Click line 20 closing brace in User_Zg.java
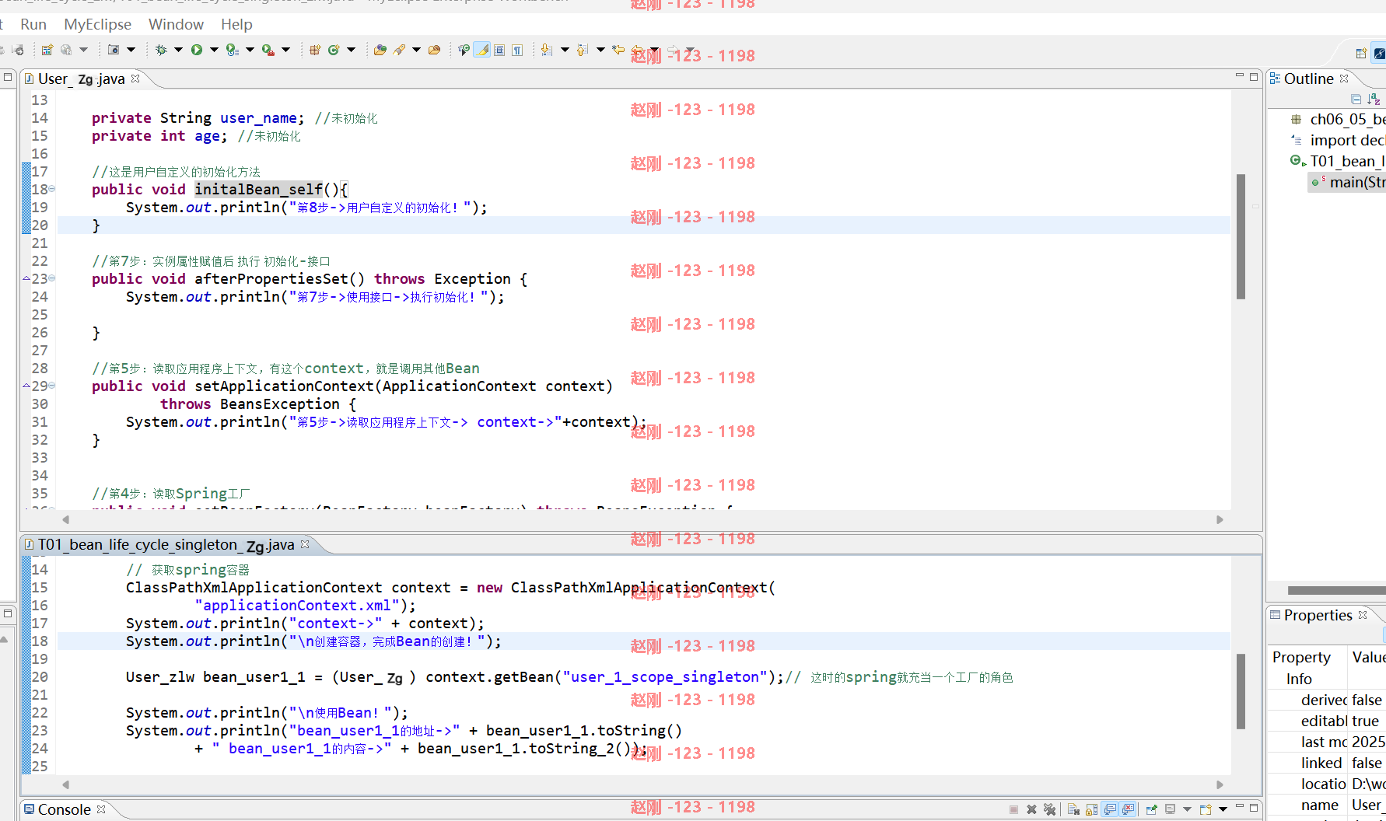 pyautogui.click(x=96, y=225)
